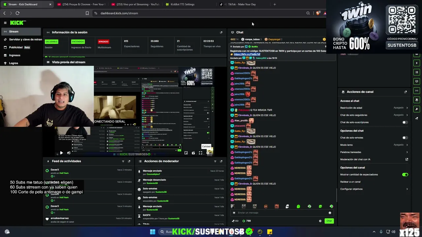Go back in browser history

(x=4, y=13)
